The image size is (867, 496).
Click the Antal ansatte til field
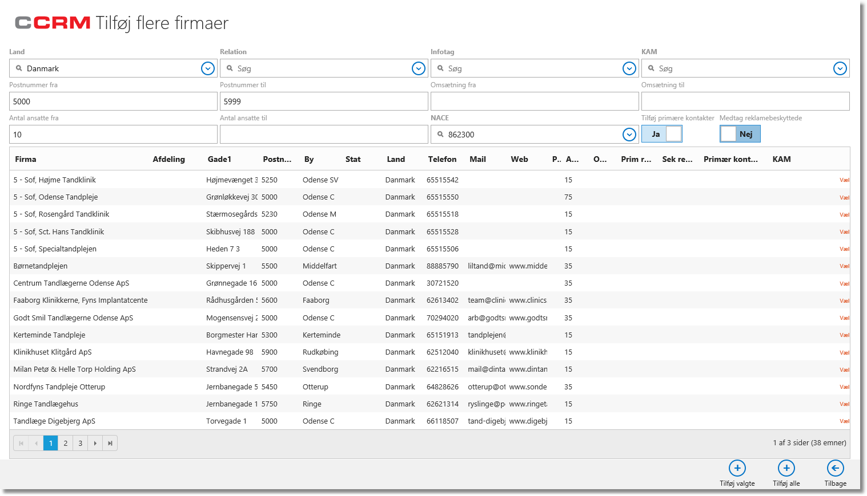pos(324,135)
